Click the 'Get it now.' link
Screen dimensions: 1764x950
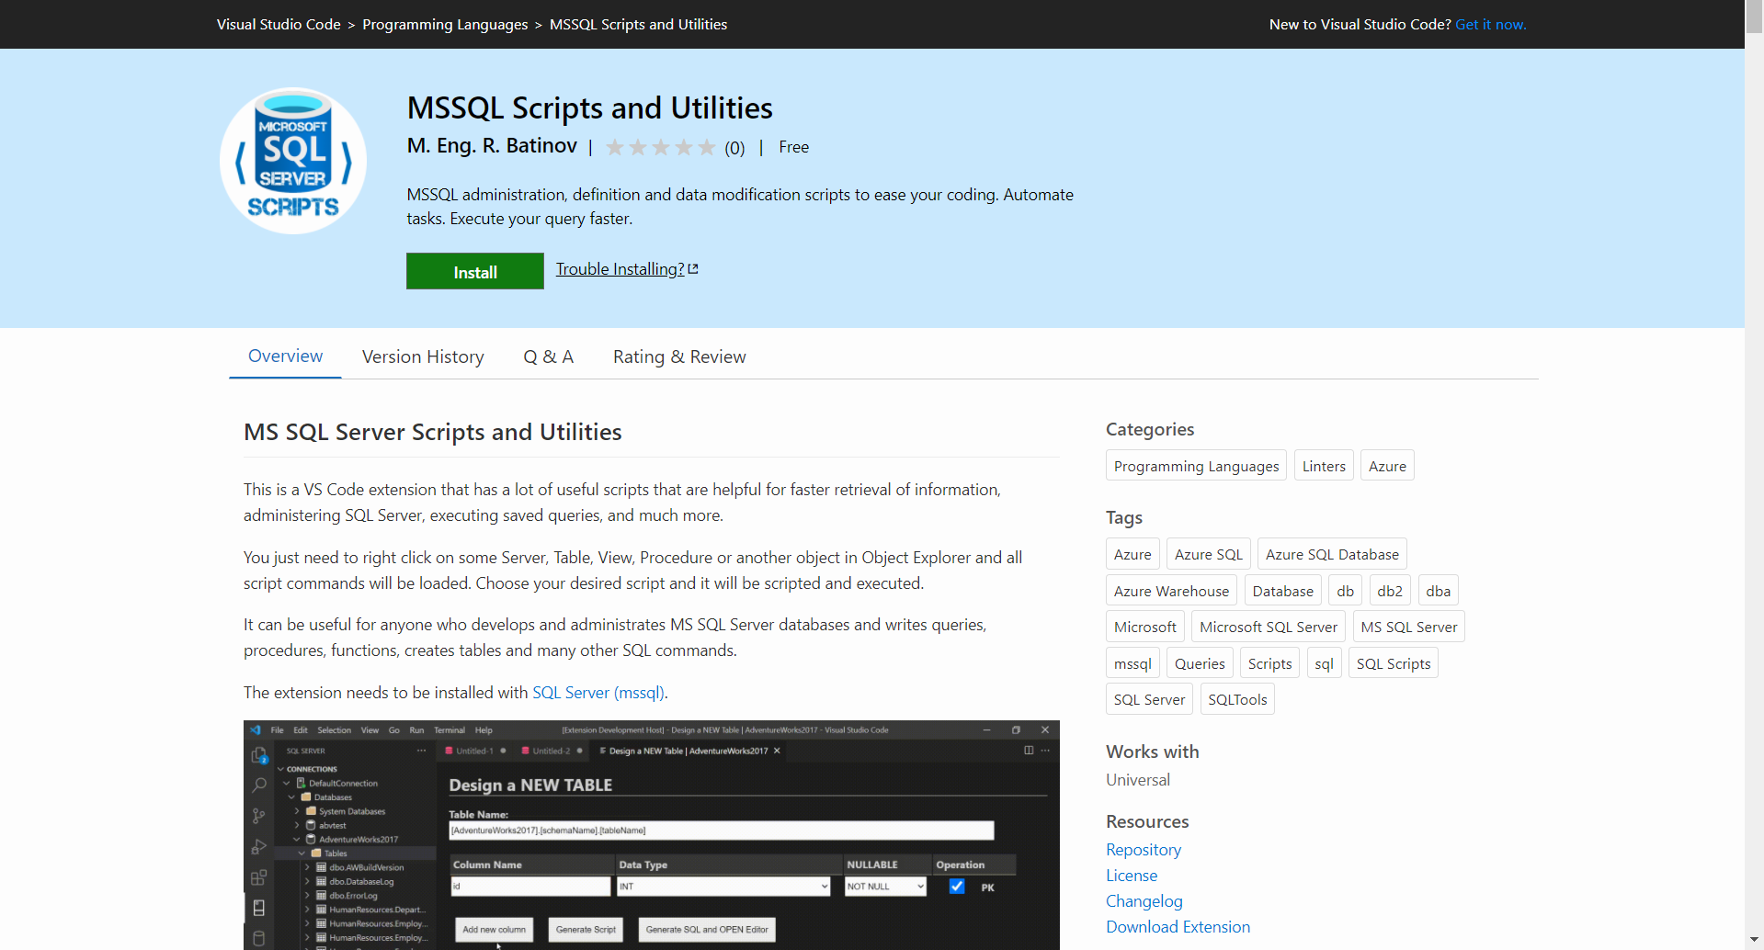(x=1490, y=25)
